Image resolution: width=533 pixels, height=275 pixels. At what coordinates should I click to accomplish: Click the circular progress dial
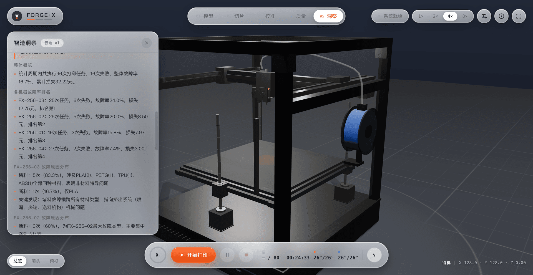tap(157, 255)
